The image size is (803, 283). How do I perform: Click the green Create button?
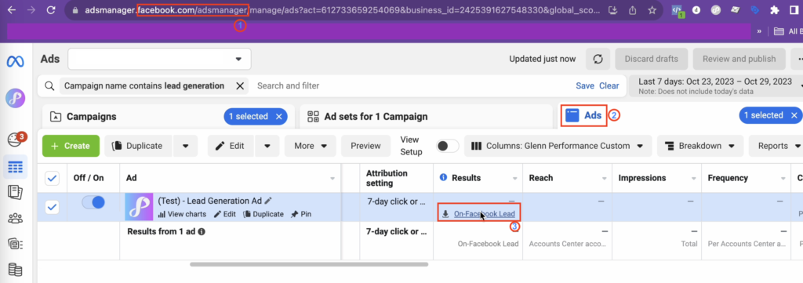pyautogui.click(x=71, y=146)
